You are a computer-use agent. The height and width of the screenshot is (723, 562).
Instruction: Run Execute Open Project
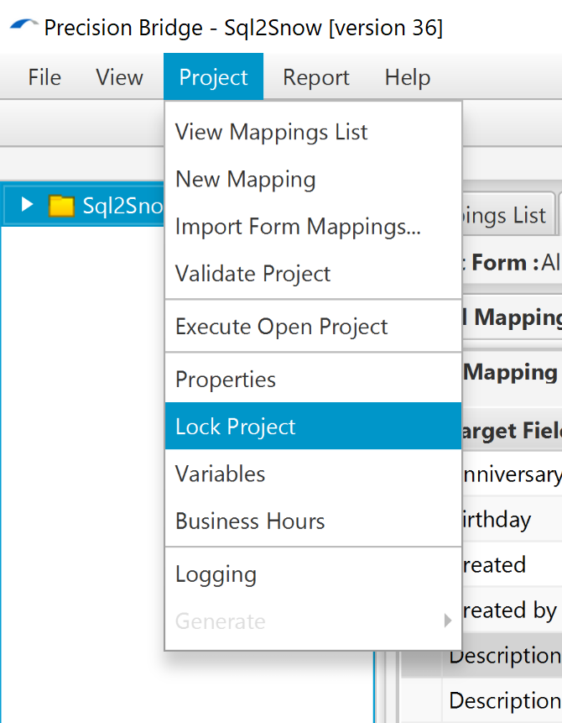313,327
